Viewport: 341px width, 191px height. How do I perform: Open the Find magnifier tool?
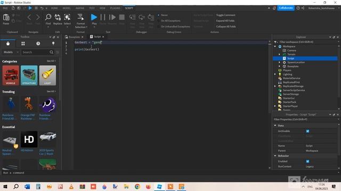coord(48,17)
